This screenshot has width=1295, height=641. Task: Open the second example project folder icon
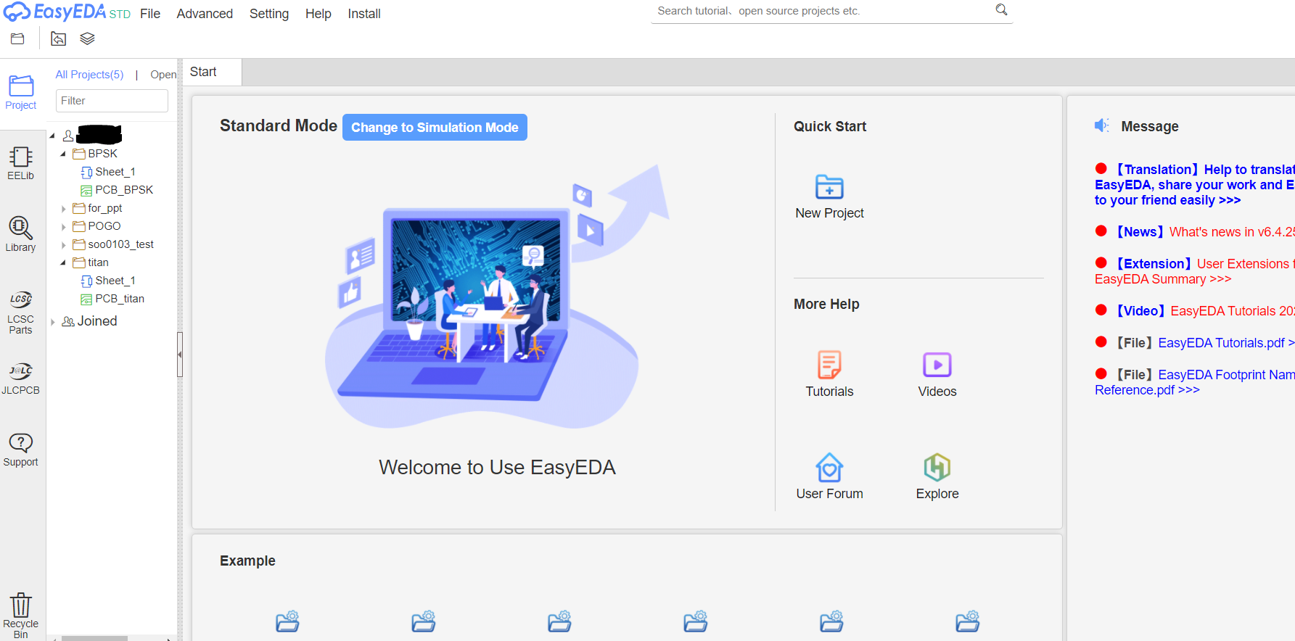(x=424, y=621)
